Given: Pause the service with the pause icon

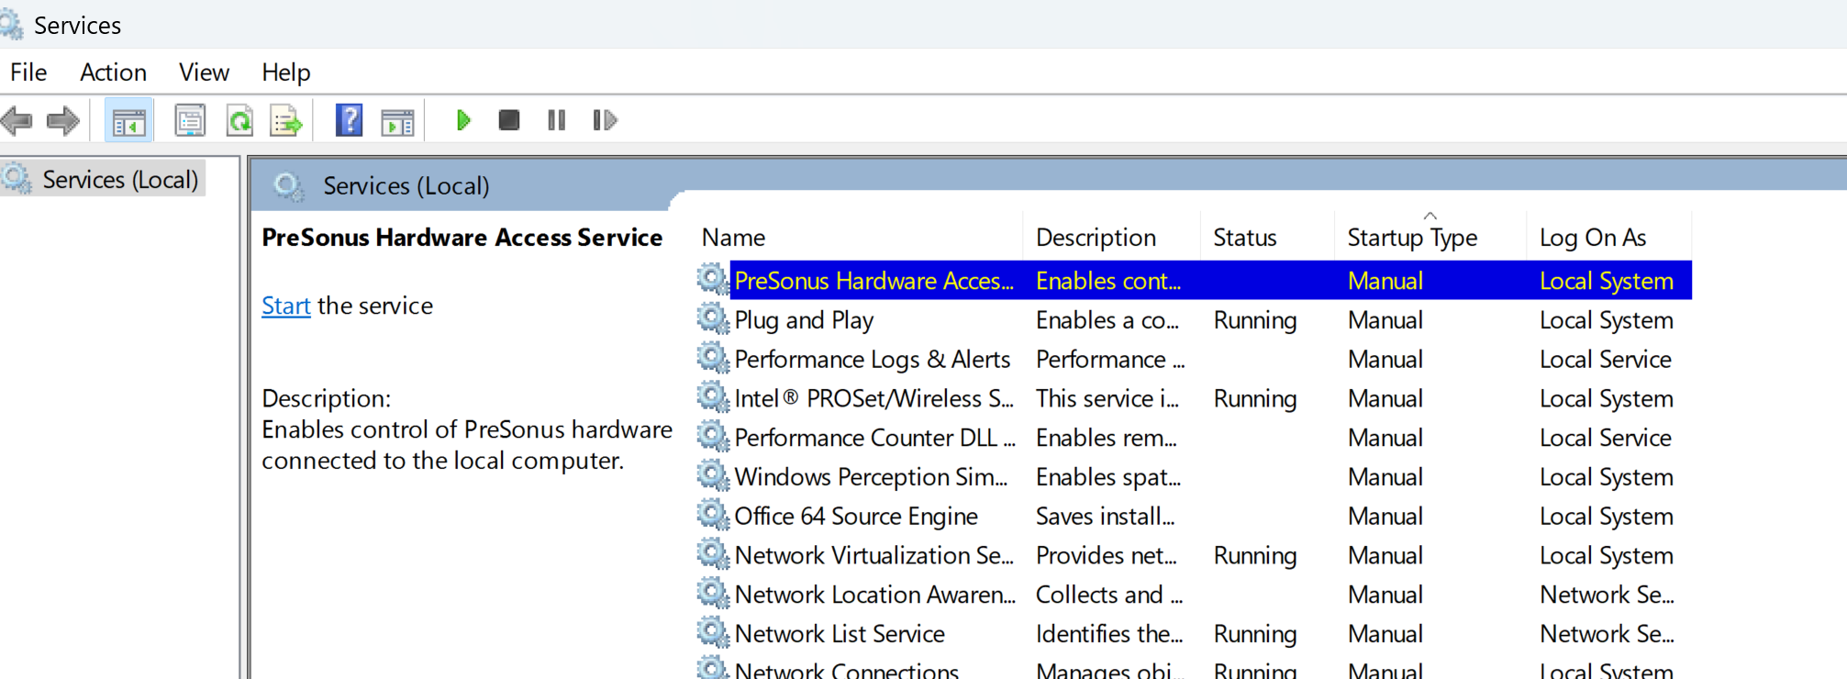Looking at the screenshot, I should pos(556,120).
